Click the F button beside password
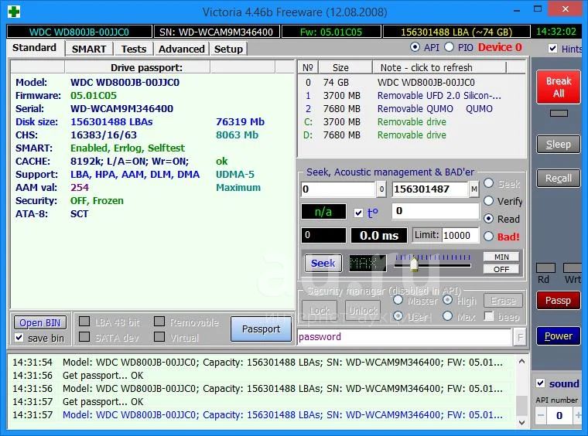 520,337
